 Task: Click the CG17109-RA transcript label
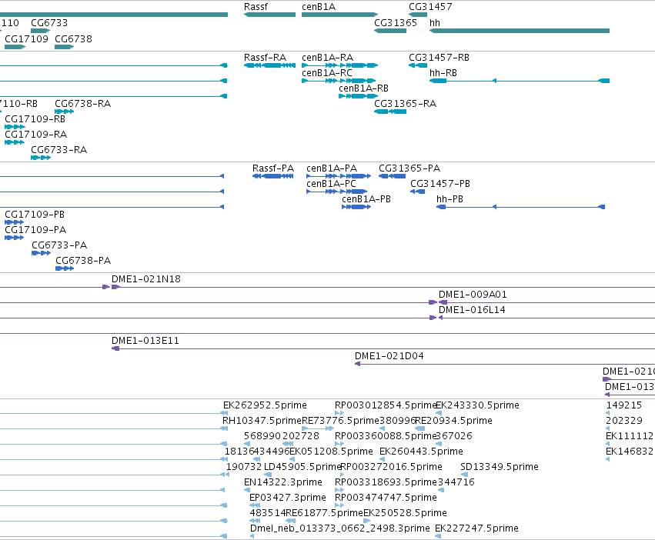click(36, 135)
